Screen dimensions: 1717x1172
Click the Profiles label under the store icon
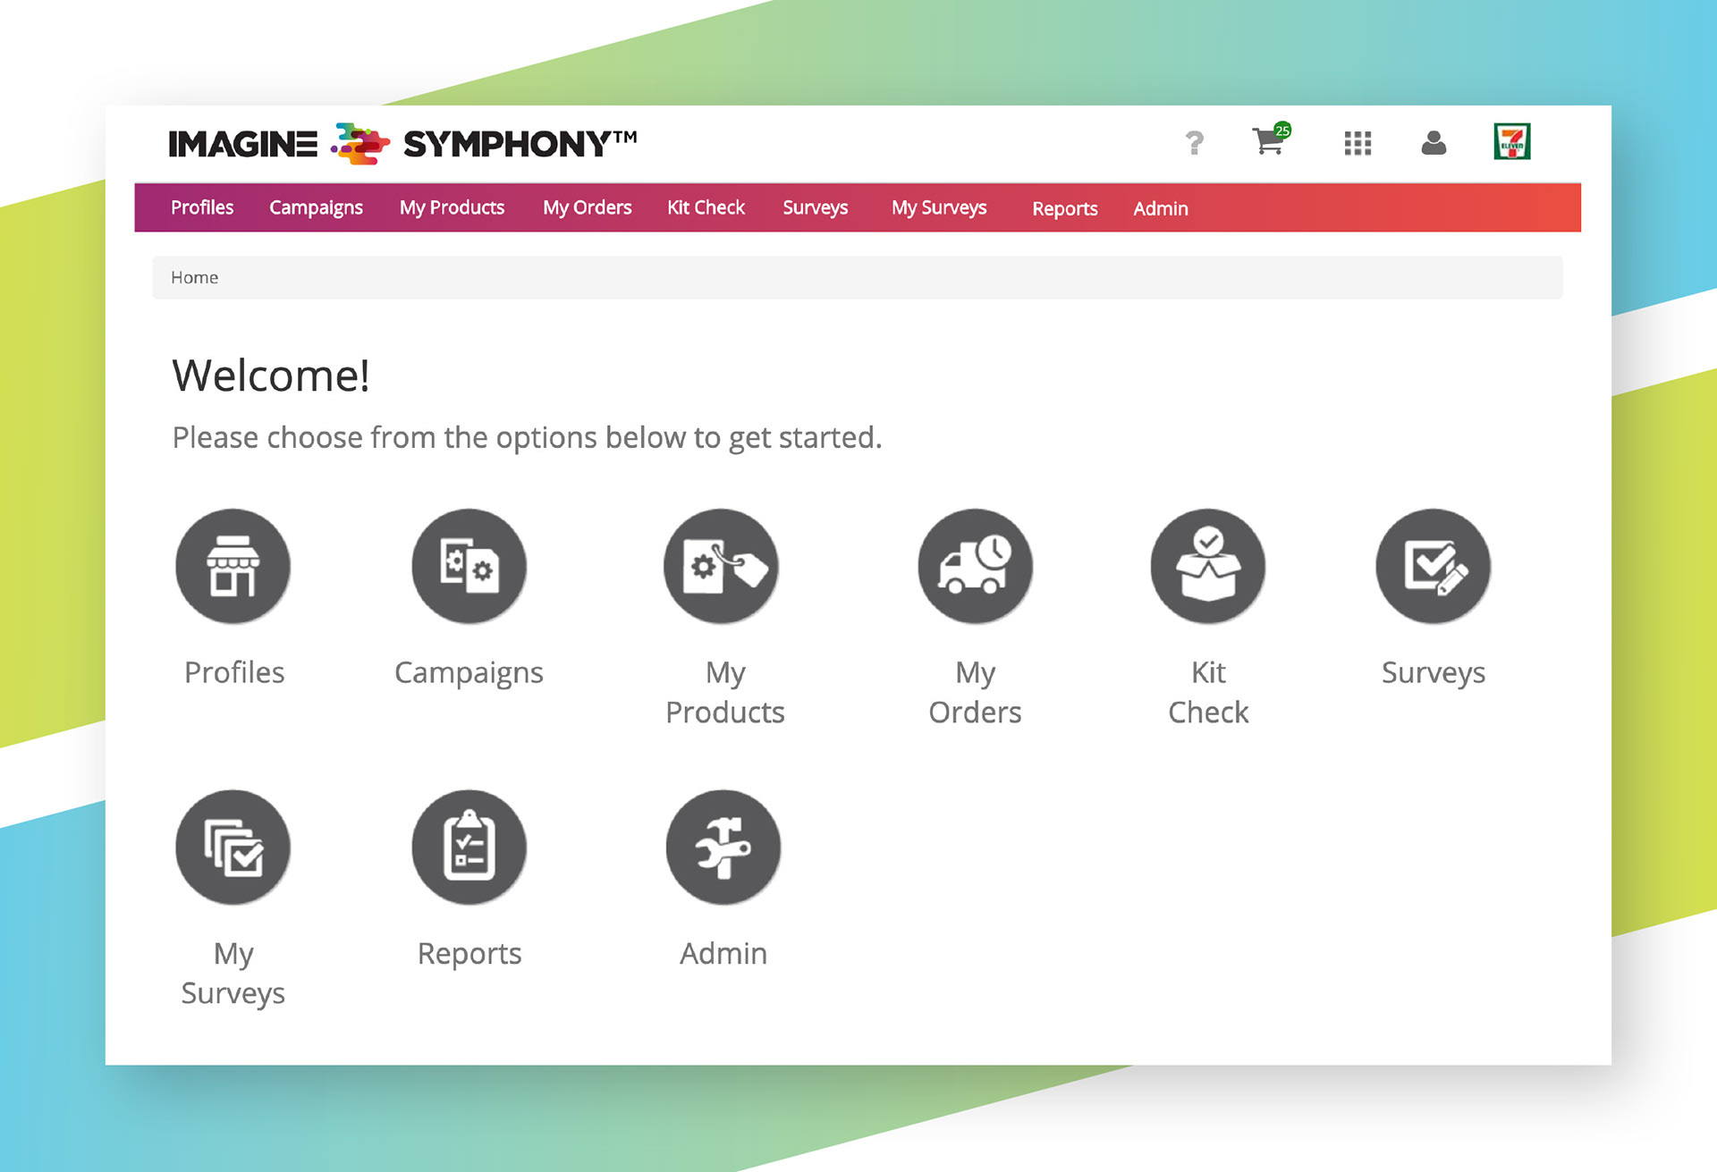click(x=234, y=672)
